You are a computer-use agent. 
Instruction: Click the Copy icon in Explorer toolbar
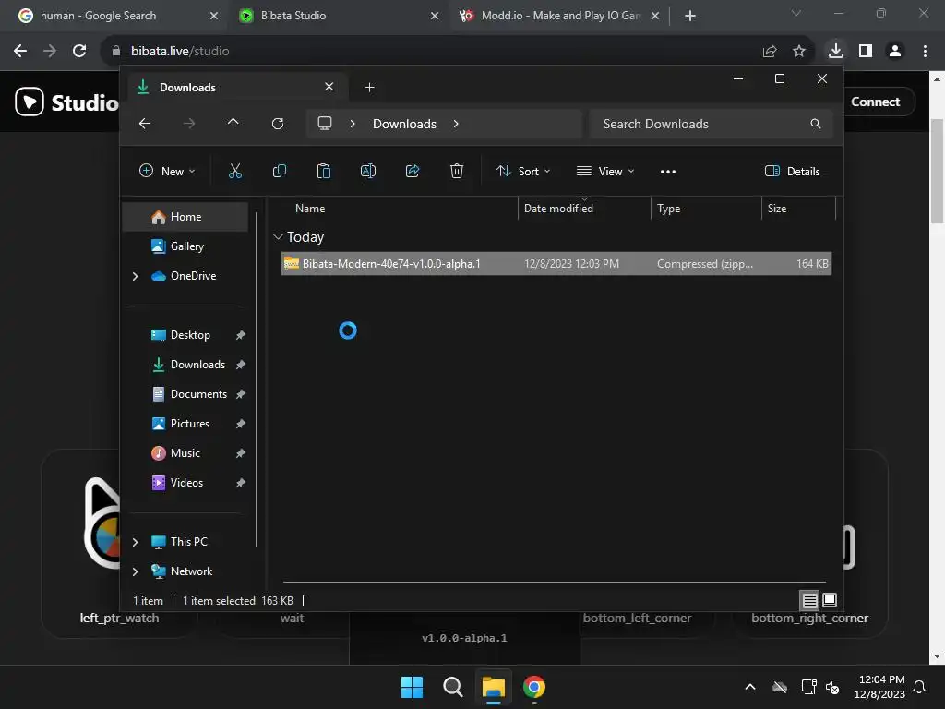pyautogui.click(x=279, y=171)
